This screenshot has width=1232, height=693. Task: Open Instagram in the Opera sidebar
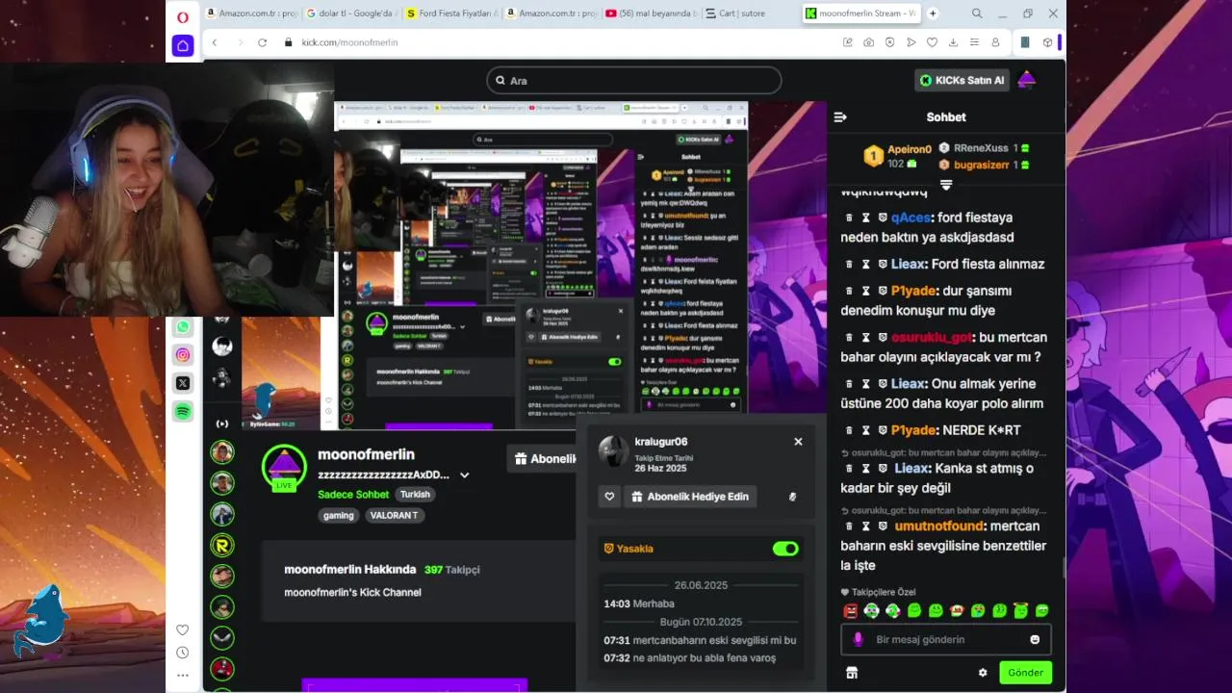coord(183,355)
